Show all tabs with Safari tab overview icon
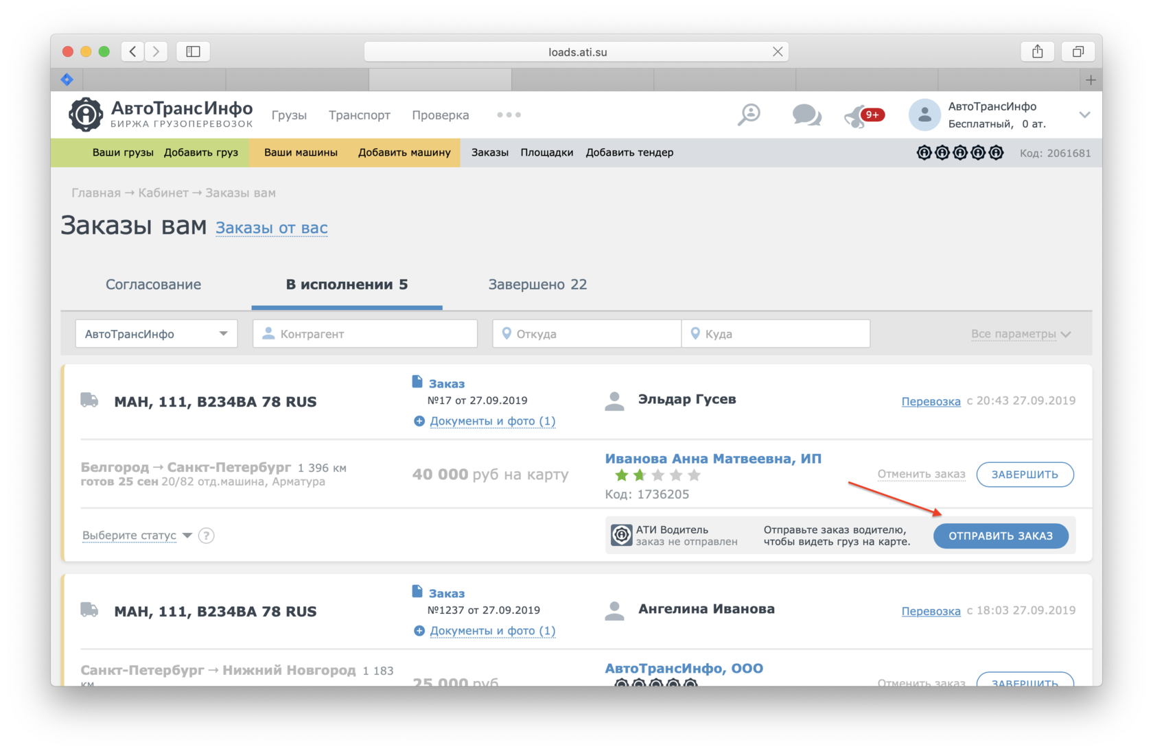The width and height of the screenshot is (1153, 753). (x=1078, y=51)
